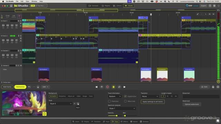This screenshot has width=221, height=124.
Task: Collapse the Deck 1 track
Action: (2, 21)
